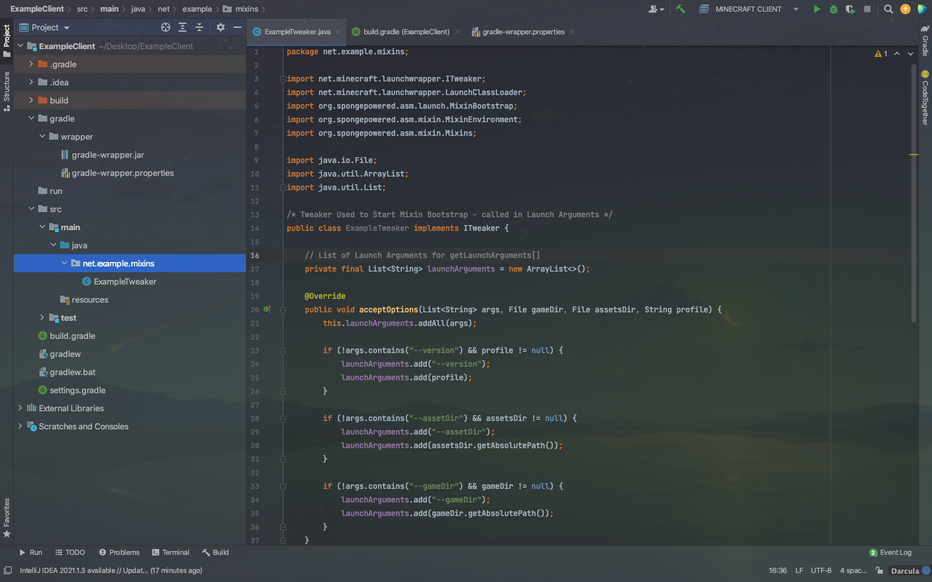Select gradlew.bat file in tree

pos(72,372)
